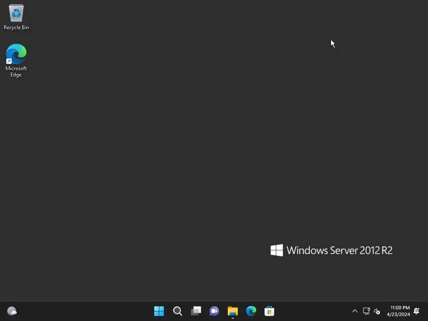Launch the Chat app in taskbar
The image size is (428, 321).
click(214, 311)
